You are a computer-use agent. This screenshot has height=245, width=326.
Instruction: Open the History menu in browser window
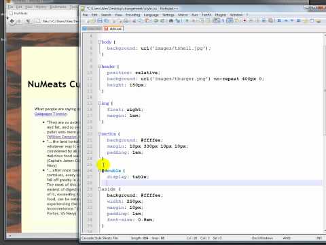pos(41,7)
